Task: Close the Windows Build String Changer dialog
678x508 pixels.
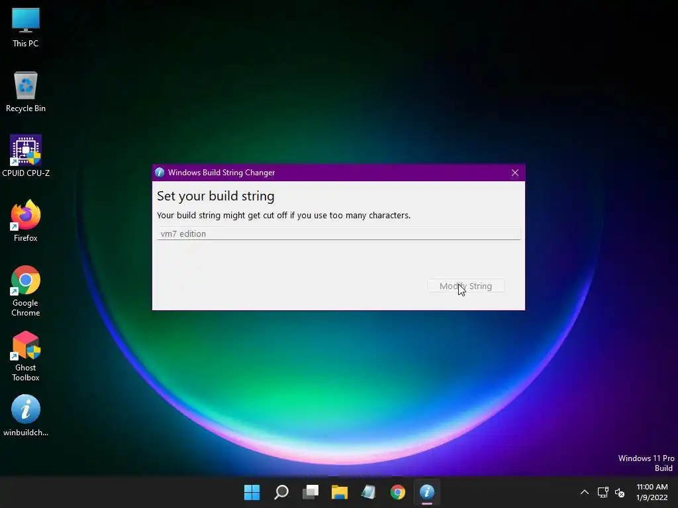Action: [515, 173]
